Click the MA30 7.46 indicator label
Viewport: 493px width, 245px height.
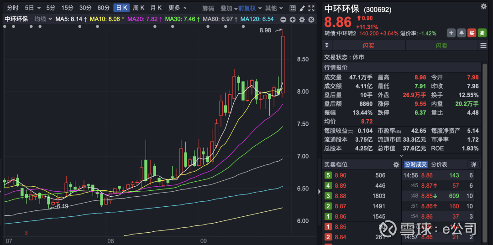click(x=182, y=19)
